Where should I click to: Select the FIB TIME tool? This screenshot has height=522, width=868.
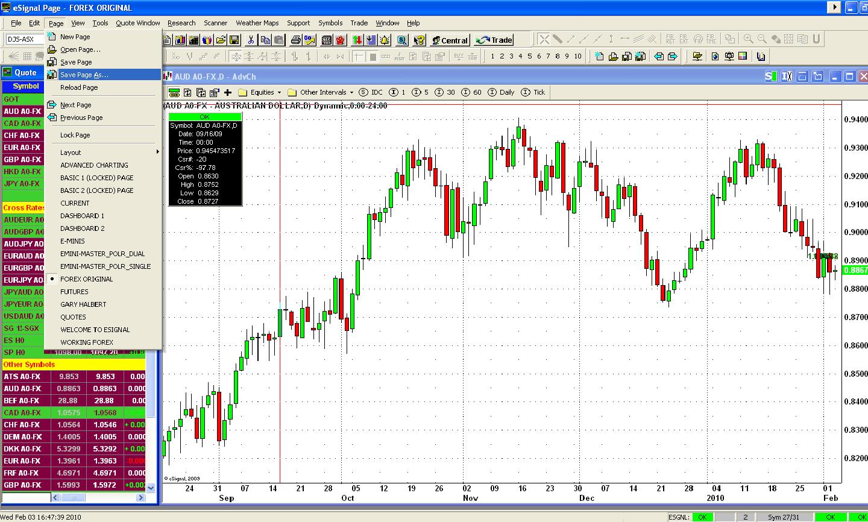(x=711, y=39)
